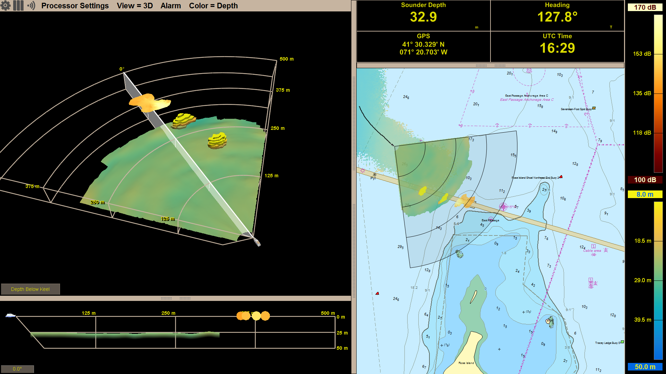Screen dimensions: 666x374
Task: Click the 0.0° angle field
Action: pos(17,369)
